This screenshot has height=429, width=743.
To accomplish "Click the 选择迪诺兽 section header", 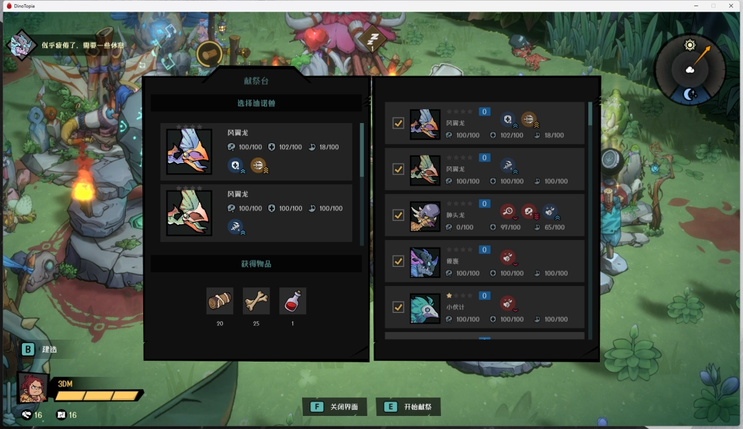I will 257,102.
